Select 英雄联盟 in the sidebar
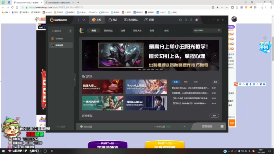 pos(61,45)
